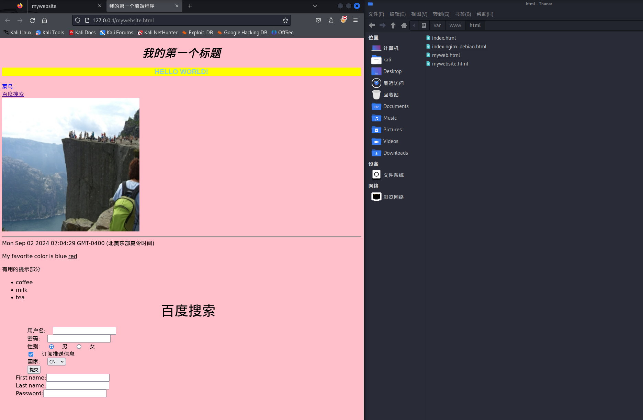Focus the 用户名 input field
This screenshot has width=643, height=420.
[x=84, y=331]
